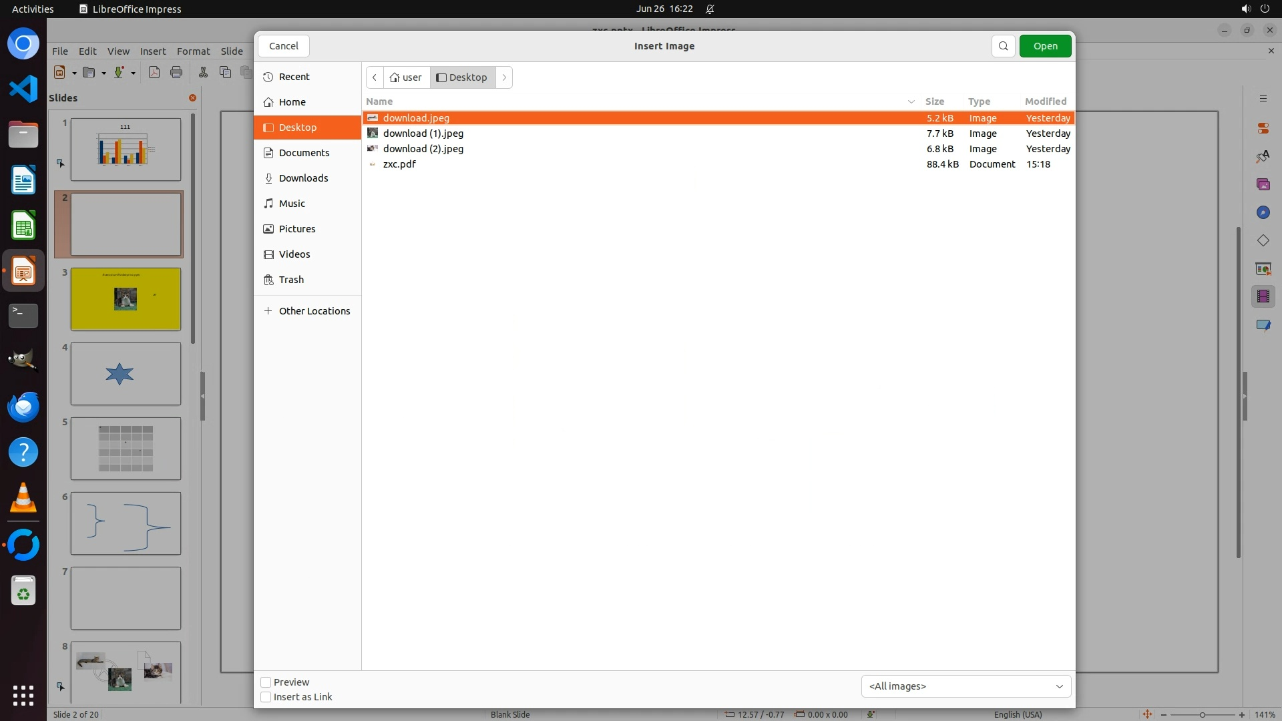Image resolution: width=1282 pixels, height=721 pixels.
Task: Open the Gallery sidebar panel icon
Action: pyautogui.click(x=1263, y=184)
